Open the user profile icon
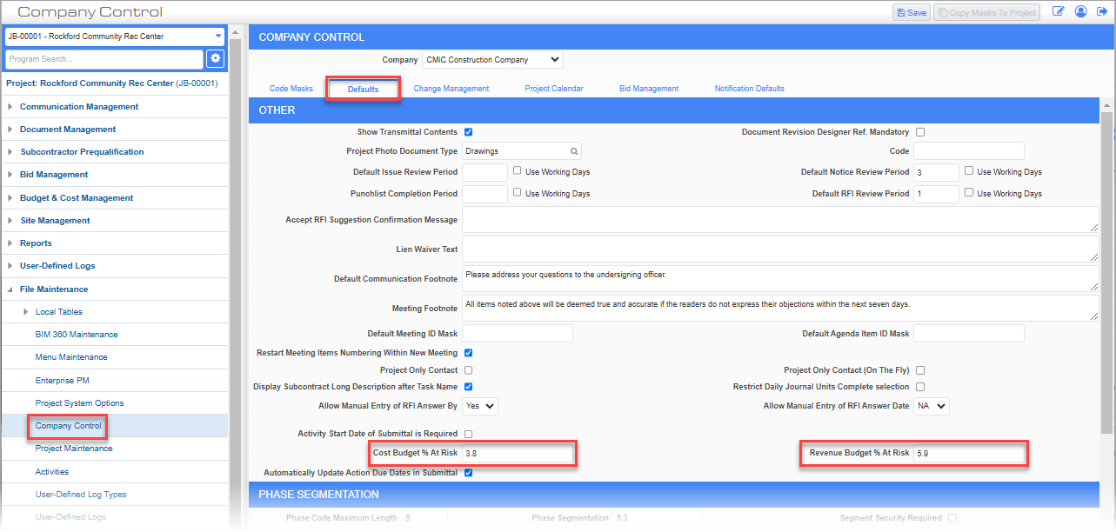The image size is (1116, 532). [x=1081, y=12]
